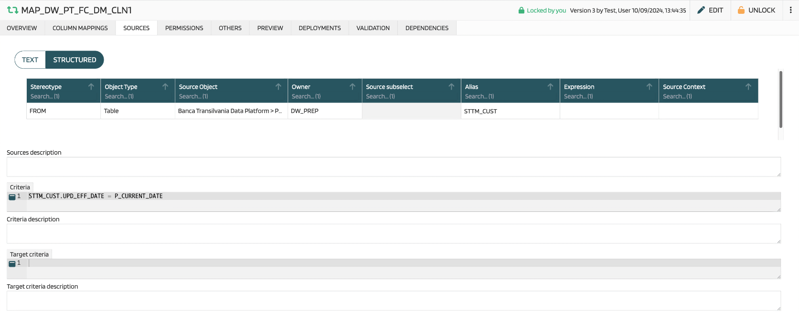
Task: Click the green lock status icon
Action: click(x=521, y=10)
